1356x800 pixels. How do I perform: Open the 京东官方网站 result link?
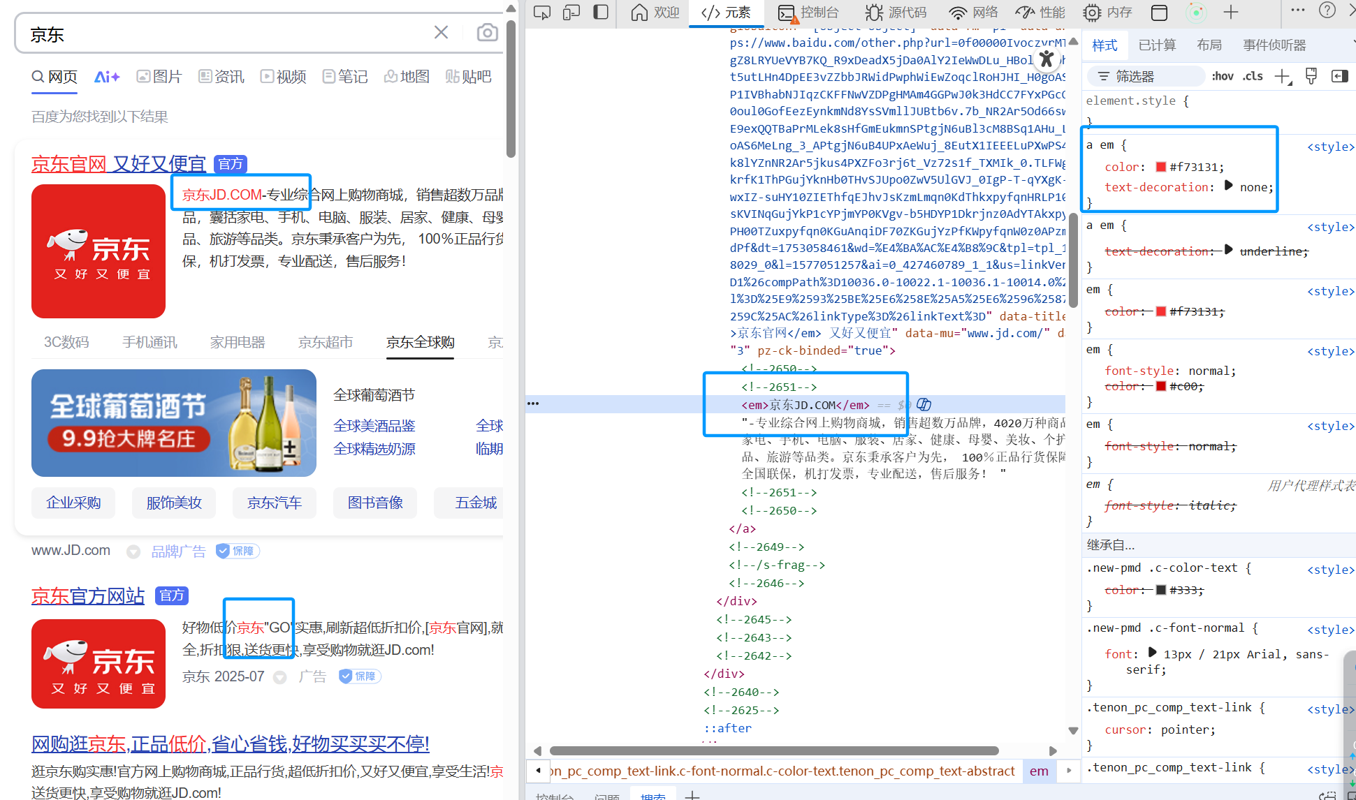88,596
